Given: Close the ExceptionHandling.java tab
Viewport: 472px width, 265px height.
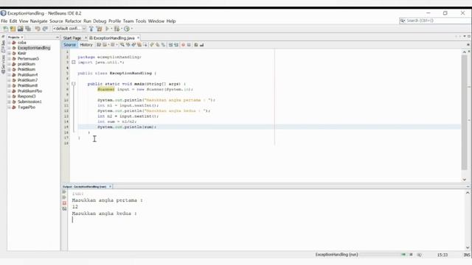Looking at the screenshot, I should (138, 38).
